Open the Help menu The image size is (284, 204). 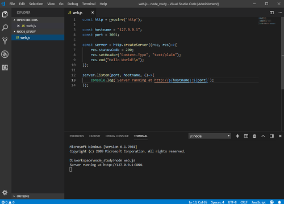point(103,4)
